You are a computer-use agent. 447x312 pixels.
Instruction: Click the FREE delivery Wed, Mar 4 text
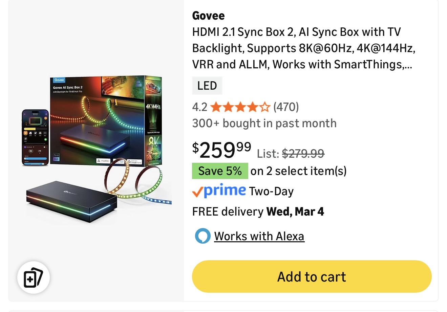coord(258,212)
